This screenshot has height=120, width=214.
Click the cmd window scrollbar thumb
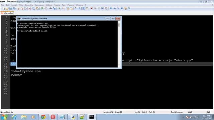[119, 25]
